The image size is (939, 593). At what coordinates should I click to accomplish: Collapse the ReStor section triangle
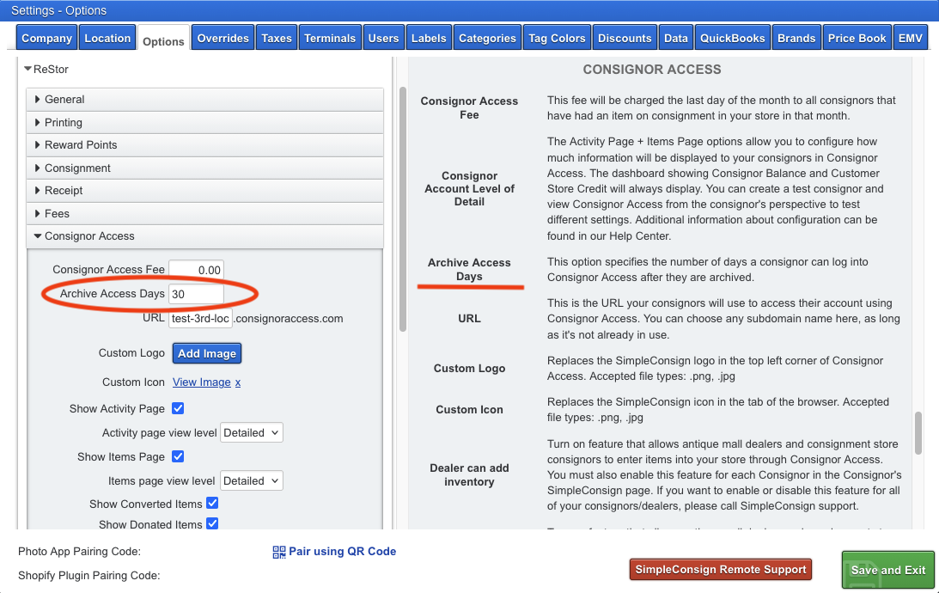click(27, 69)
